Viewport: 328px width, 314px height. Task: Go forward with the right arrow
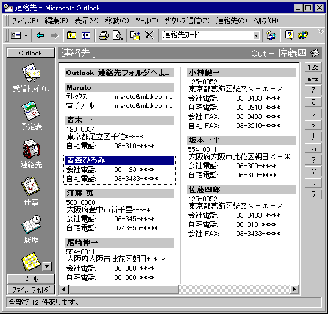tap(54, 35)
